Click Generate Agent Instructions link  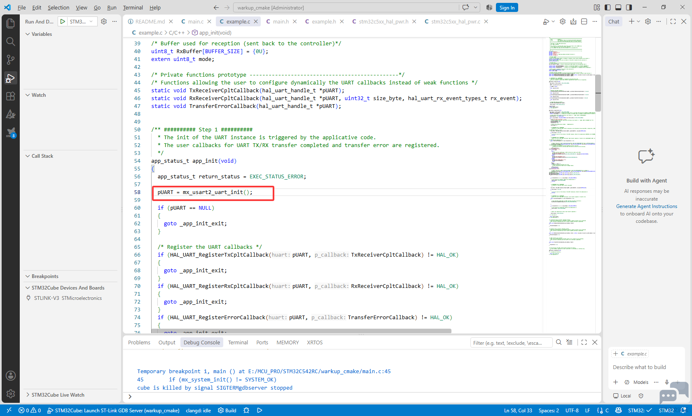[647, 206]
